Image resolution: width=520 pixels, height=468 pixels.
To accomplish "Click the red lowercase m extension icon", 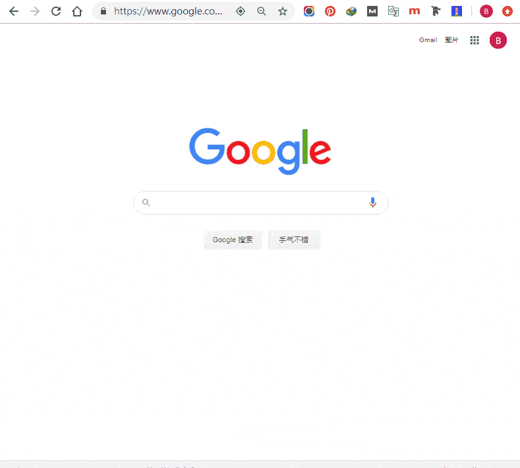I will point(415,11).
